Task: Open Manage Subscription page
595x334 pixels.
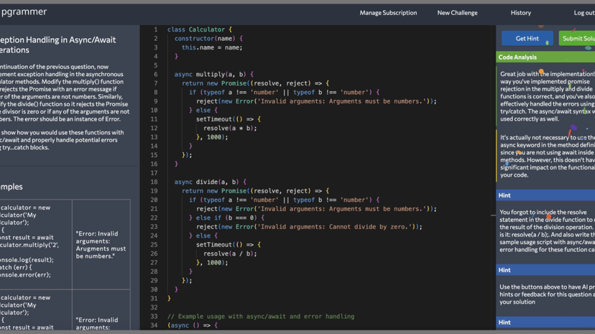Action: click(388, 13)
